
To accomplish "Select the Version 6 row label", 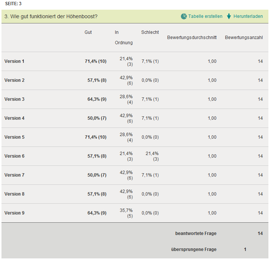I will (x=14, y=156).
